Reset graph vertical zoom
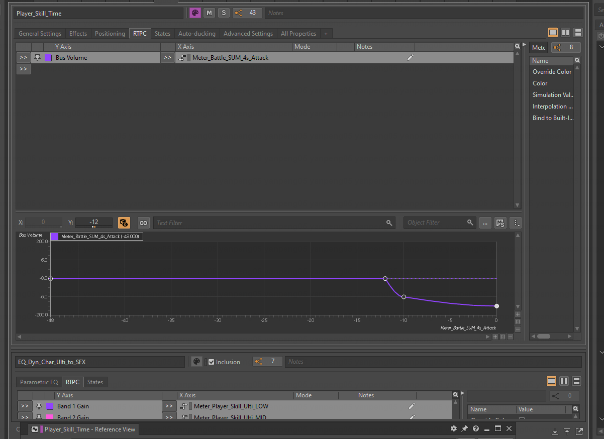This screenshot has height=439, width=604. 518,321
